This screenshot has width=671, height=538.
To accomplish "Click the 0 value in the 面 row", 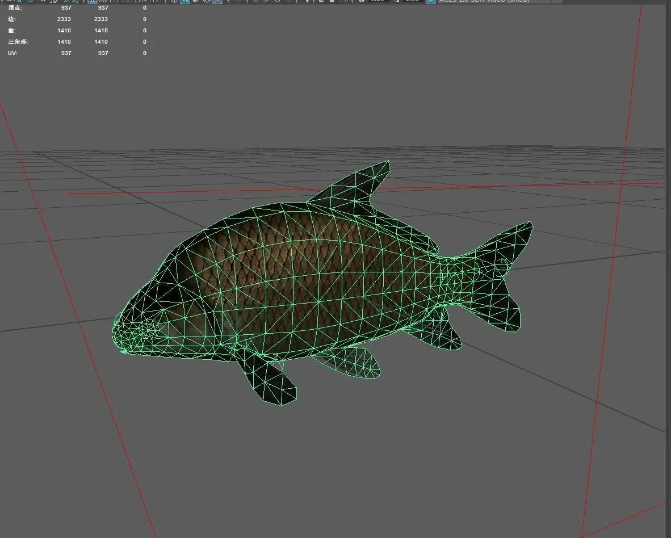I will 145,31.
